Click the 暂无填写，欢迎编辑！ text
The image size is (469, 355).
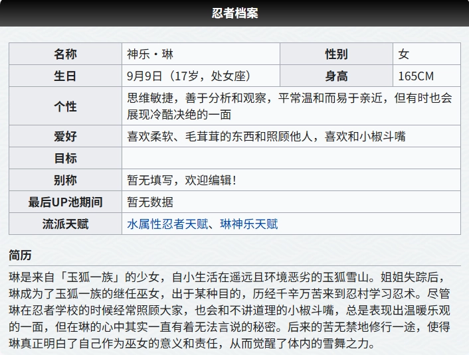click(181, 180)
